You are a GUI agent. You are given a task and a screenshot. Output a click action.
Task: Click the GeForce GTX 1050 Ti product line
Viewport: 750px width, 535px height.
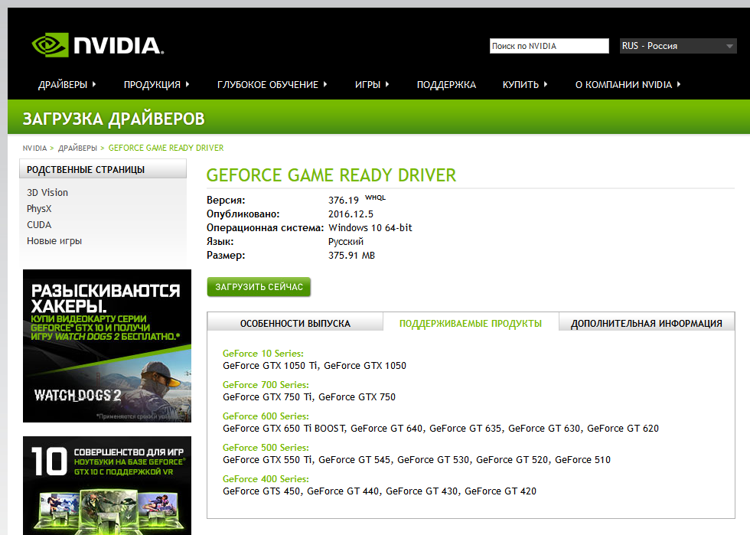315,366
